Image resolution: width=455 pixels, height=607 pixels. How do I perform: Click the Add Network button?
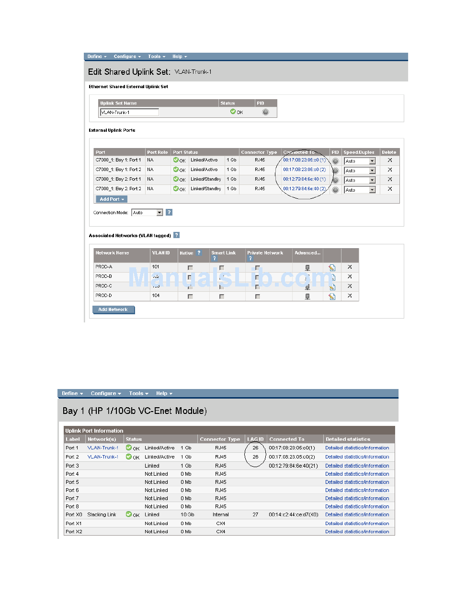click(x=114, y=310)
